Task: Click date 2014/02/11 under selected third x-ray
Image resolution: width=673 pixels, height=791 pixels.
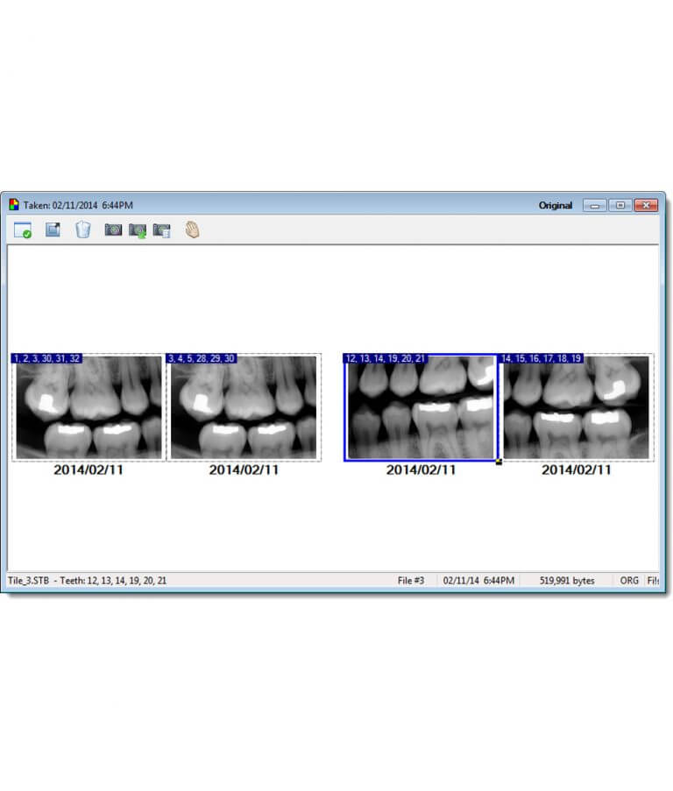Action: click(421, 470)
